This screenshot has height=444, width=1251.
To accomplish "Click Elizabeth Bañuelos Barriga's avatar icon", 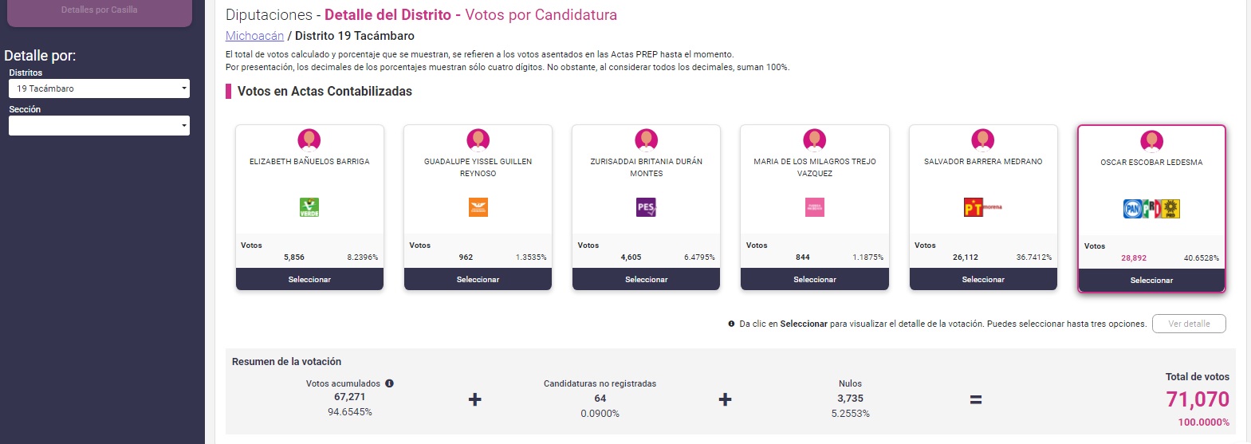I will (309, 140).
